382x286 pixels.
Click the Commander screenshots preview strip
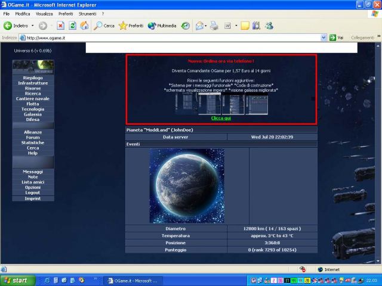(x=221, y=104)
